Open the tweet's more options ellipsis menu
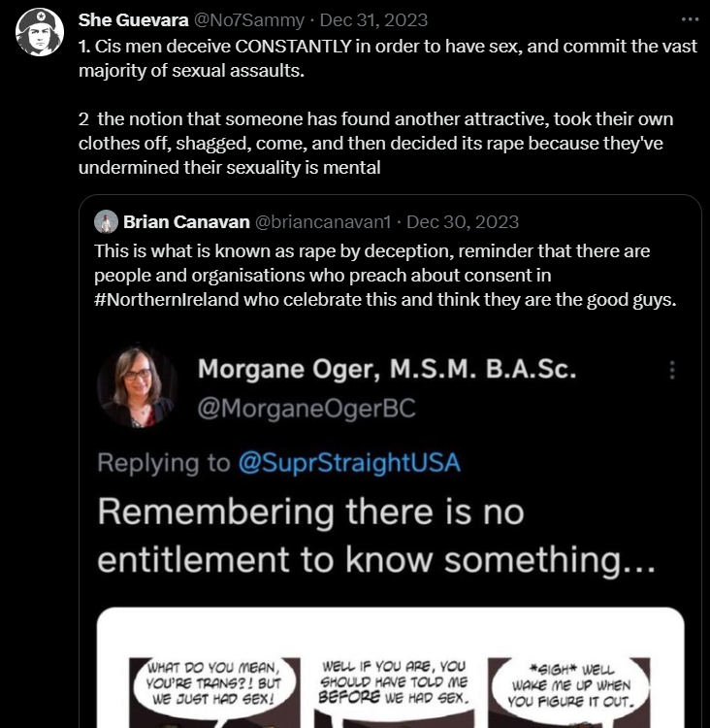Viewport: 710px width, 728px height. 690,19
